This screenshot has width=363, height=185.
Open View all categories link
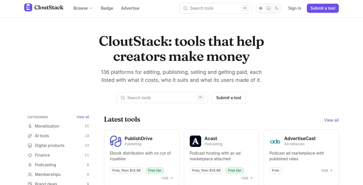[83, 117]
